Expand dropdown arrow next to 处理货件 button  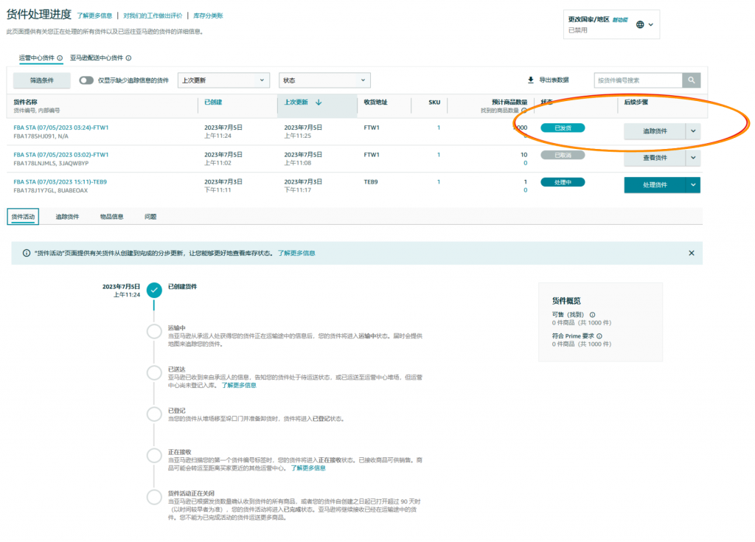693,184
